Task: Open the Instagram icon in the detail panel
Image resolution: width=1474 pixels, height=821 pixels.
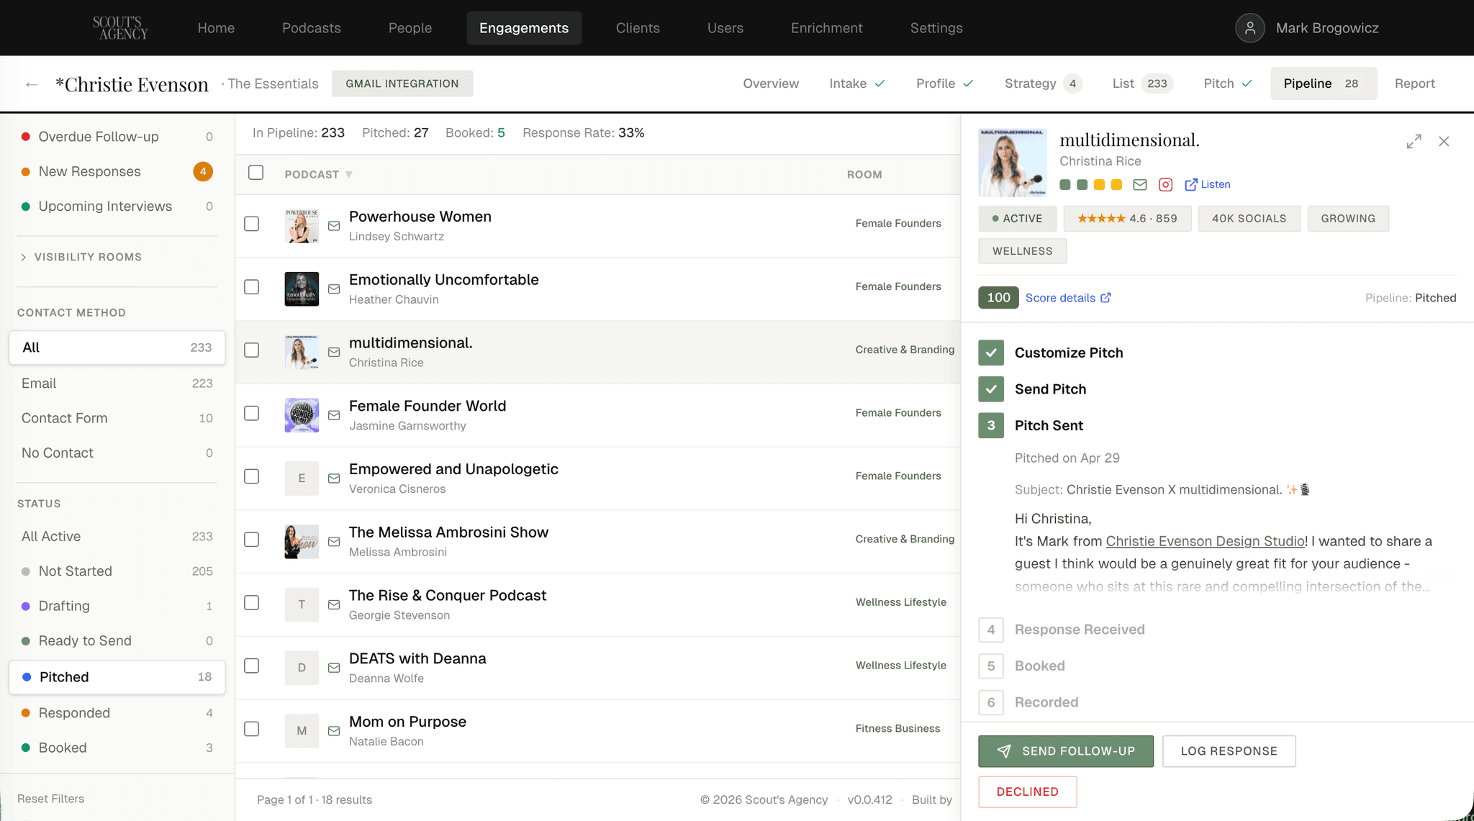Action: pos(1166,185)
